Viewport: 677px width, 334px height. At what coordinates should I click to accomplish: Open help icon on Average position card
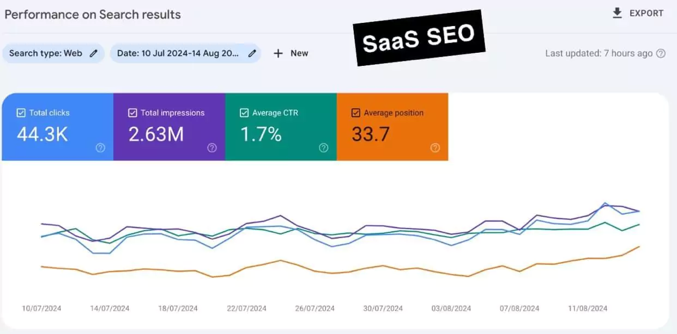(x=435, y=147)
